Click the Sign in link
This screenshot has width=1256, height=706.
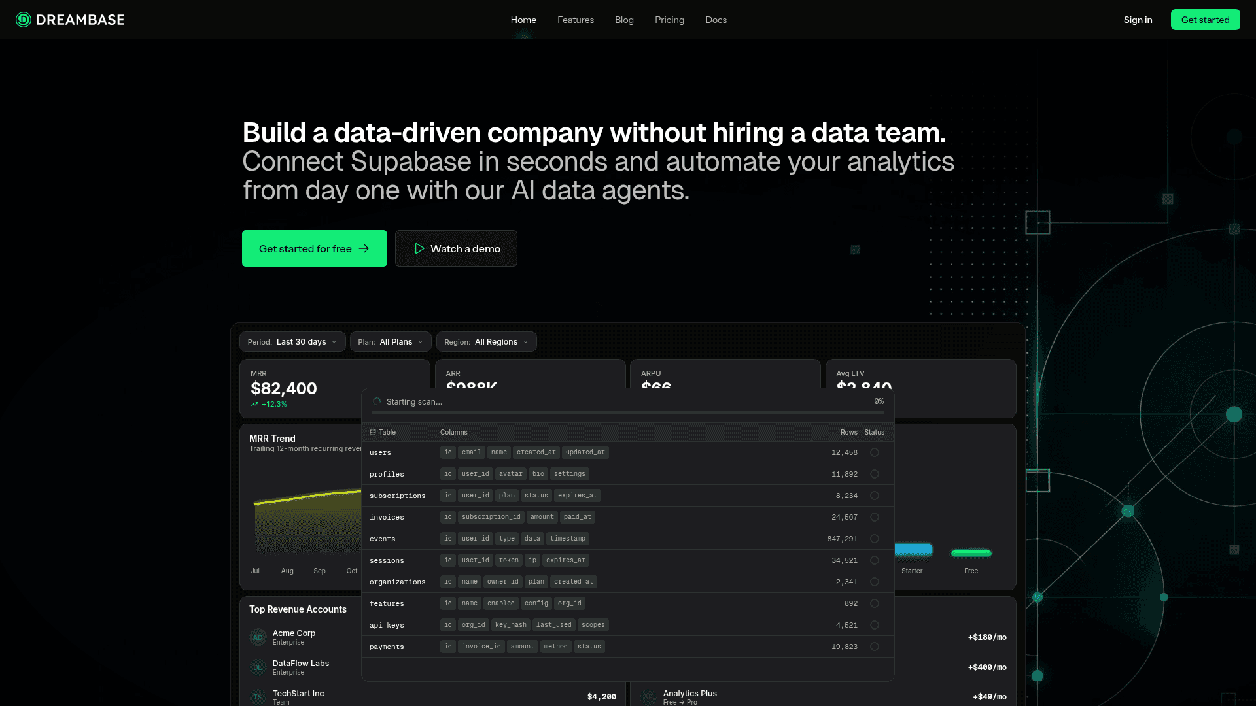(x=1138, y=20)
